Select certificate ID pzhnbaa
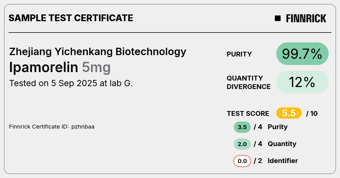 pos(83,127)
